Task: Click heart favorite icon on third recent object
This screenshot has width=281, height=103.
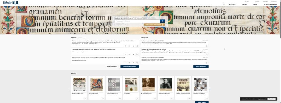Action: click(x=126, y=63)
